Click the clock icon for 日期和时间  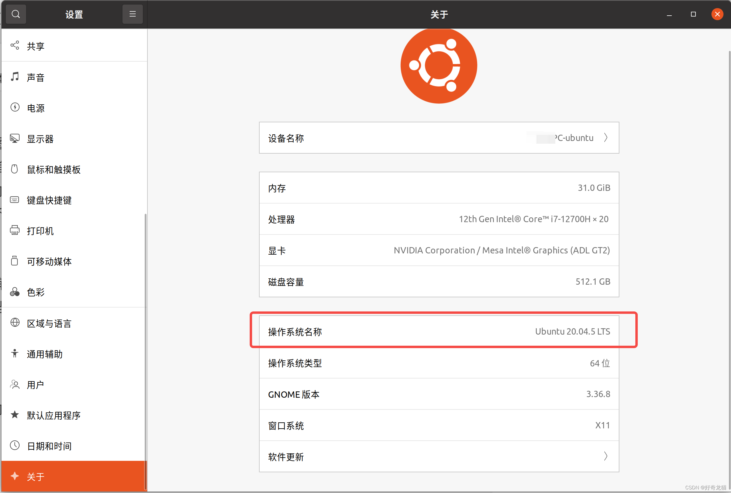(15, 445)
